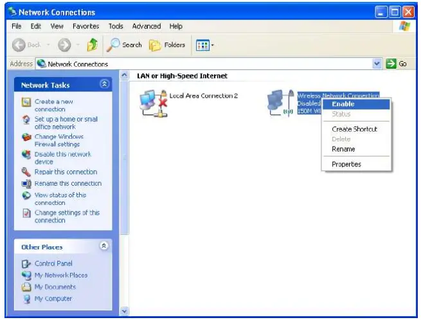Click the My Computer icon
This screenshot has width=421, height=320.
(26, 299)
